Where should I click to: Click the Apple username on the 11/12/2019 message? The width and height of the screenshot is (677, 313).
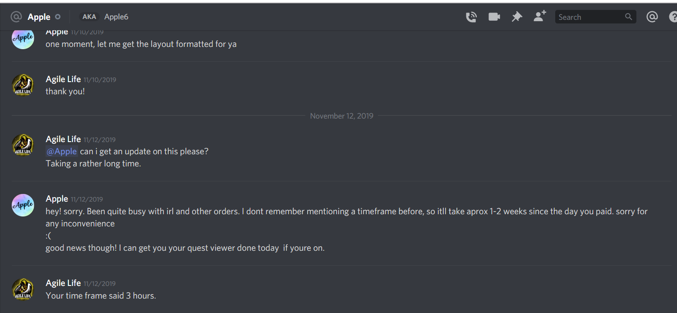(57, 198)
